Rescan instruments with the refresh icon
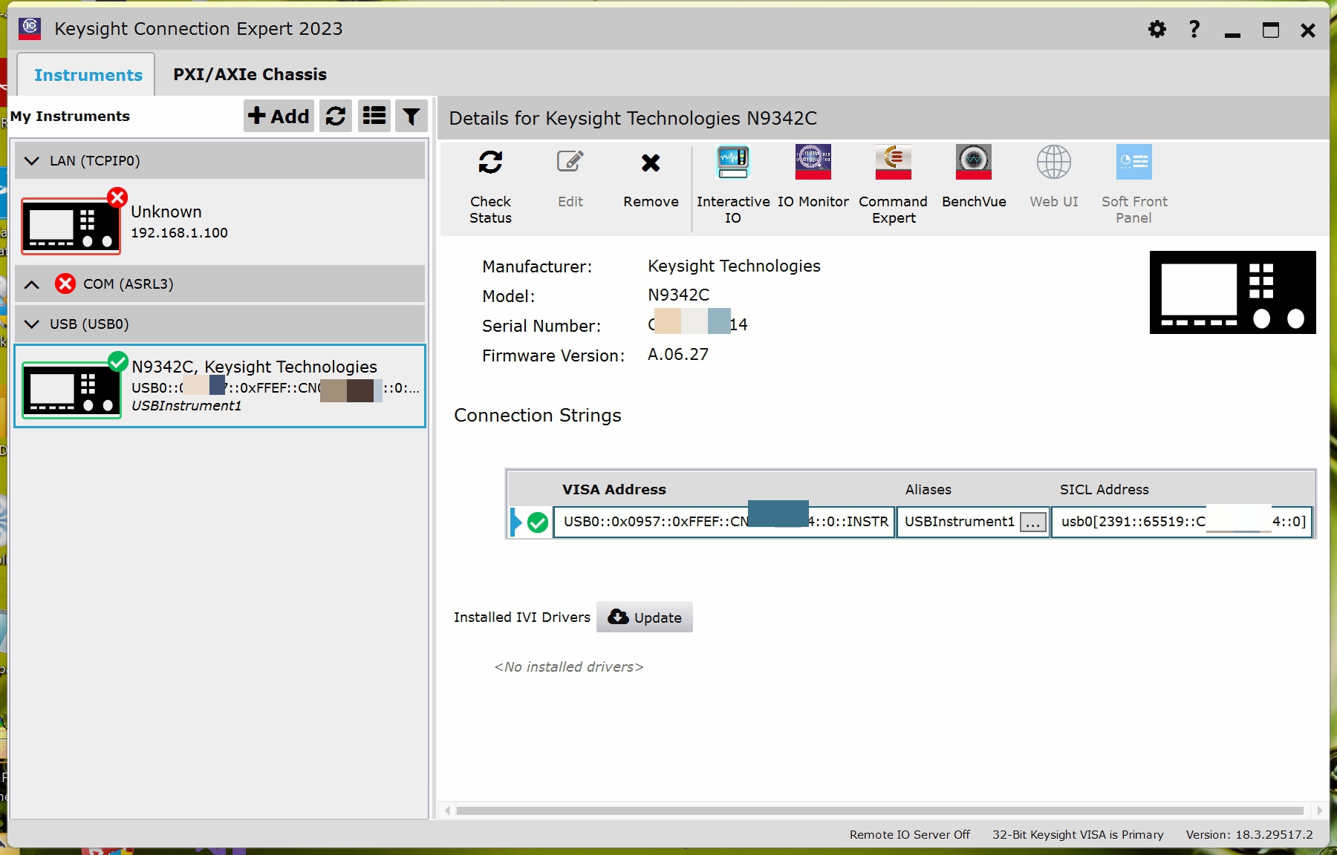This screenshot has height=855, width=1337. [336, 116]
